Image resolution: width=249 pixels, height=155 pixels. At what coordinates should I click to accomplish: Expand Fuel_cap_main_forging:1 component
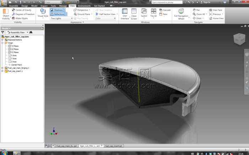[x=2, y=68]
